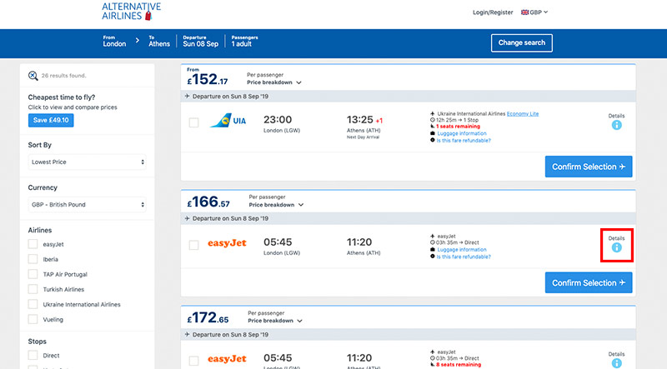Click the UIA airline logo
Screen dimensions: 667x369
click(x=228, y=121)
